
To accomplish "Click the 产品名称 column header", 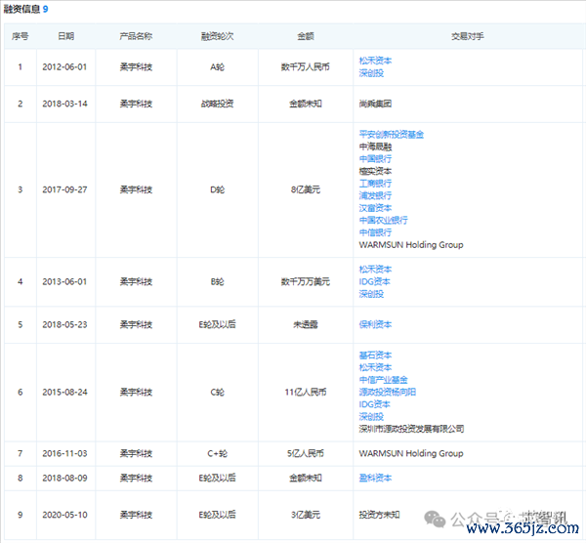I will tap(136, 36).
